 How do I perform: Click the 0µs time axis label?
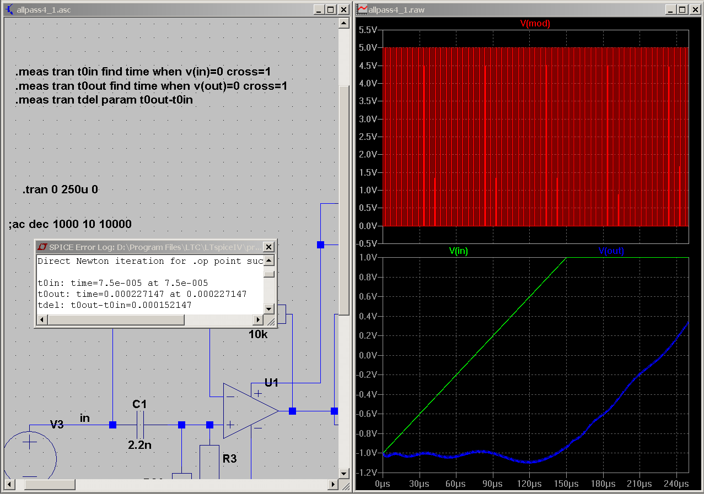[383, 484]
